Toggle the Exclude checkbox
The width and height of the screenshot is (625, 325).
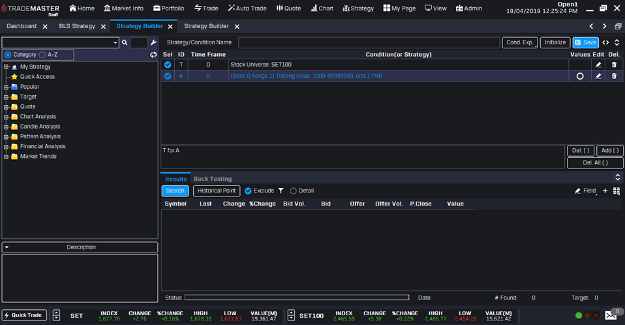pyautogui.click(x=248, y=191)
